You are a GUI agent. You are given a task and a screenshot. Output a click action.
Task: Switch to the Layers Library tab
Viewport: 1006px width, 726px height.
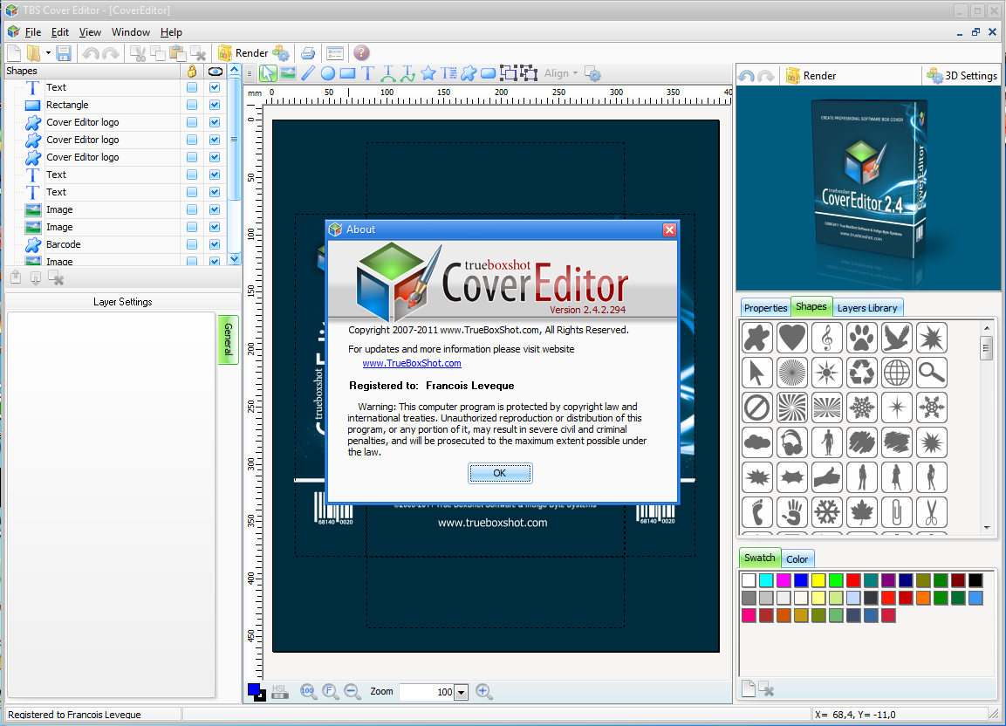click(867, 307)
